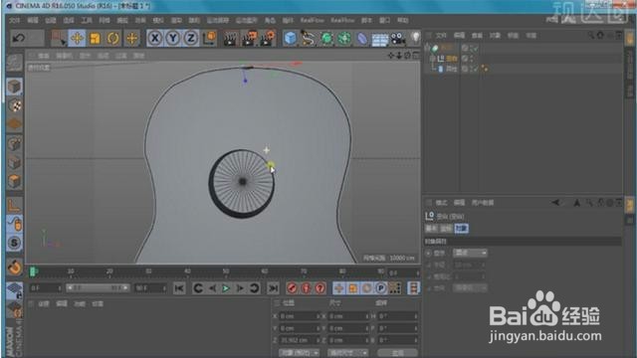
Task: Select the top object in object tree
Action: pos(446,48)
